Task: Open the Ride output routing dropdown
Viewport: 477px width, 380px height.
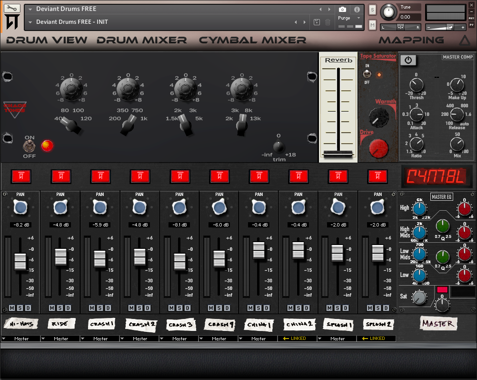Action: (60, 339)
